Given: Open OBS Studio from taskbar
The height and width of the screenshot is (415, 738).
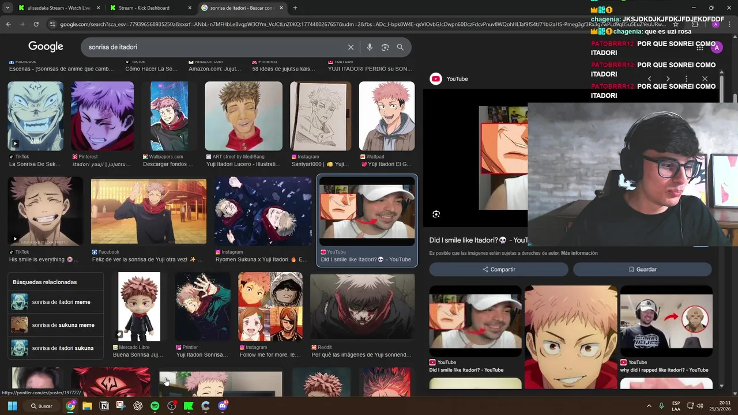Looking at the screenshot, I should [x=172, y=406].
